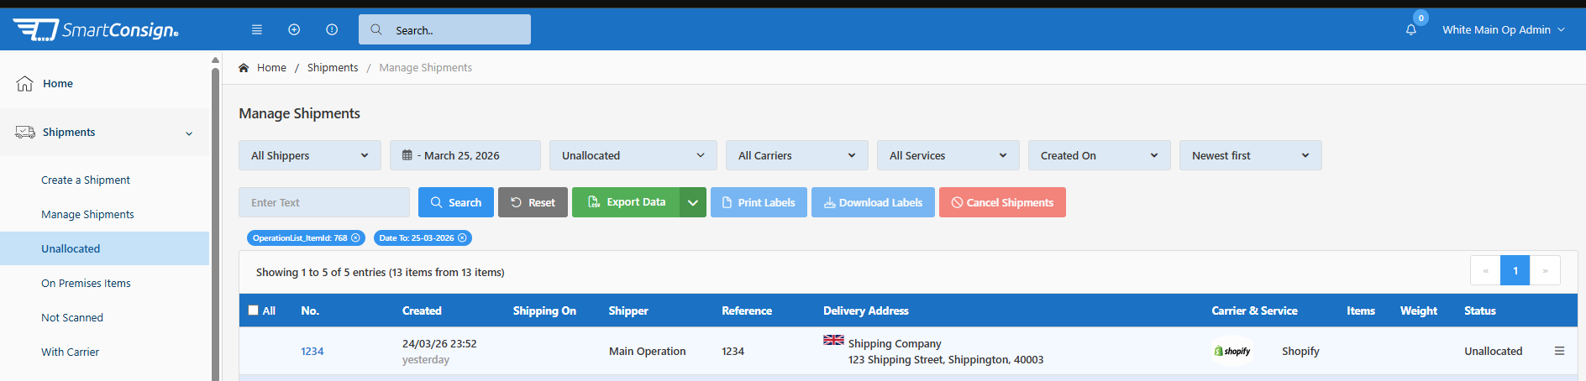The image size is (1586, 381).
Task: Sort by the Status column header
Action: coord(1480,311)
